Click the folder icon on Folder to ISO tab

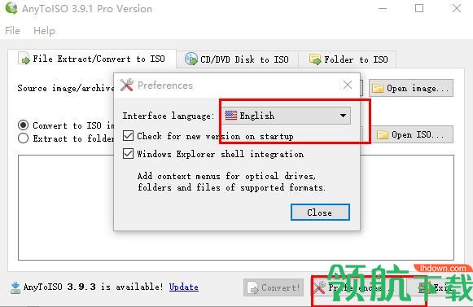pyautogui.click(x=315, y=59)
